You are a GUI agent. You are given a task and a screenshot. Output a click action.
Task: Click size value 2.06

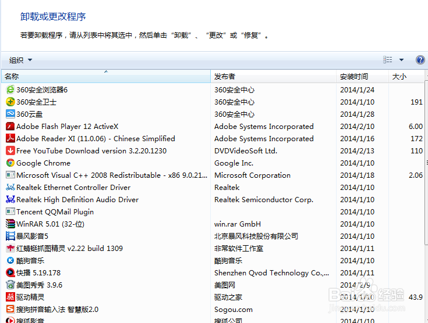pos(415,175)
